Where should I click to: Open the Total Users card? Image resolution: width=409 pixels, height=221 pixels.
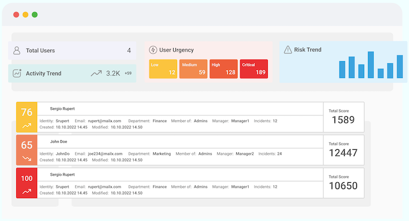pos(72,50)
